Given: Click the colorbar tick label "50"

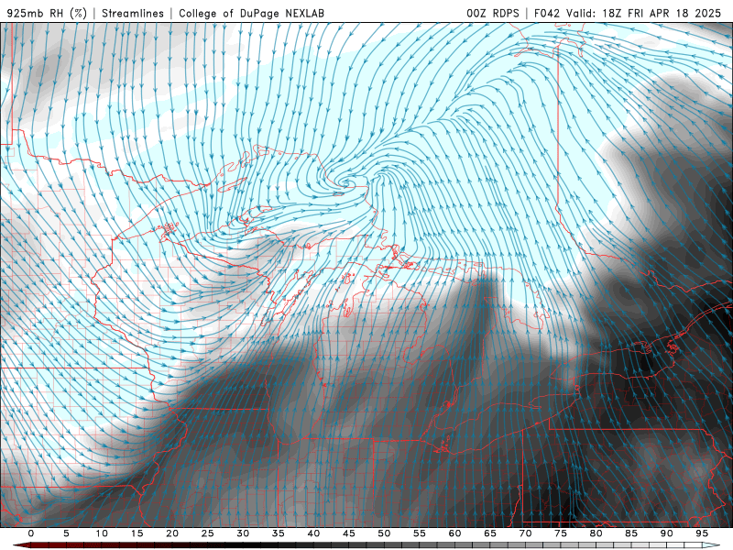Looking at the screenshot, I should [384, 533].
